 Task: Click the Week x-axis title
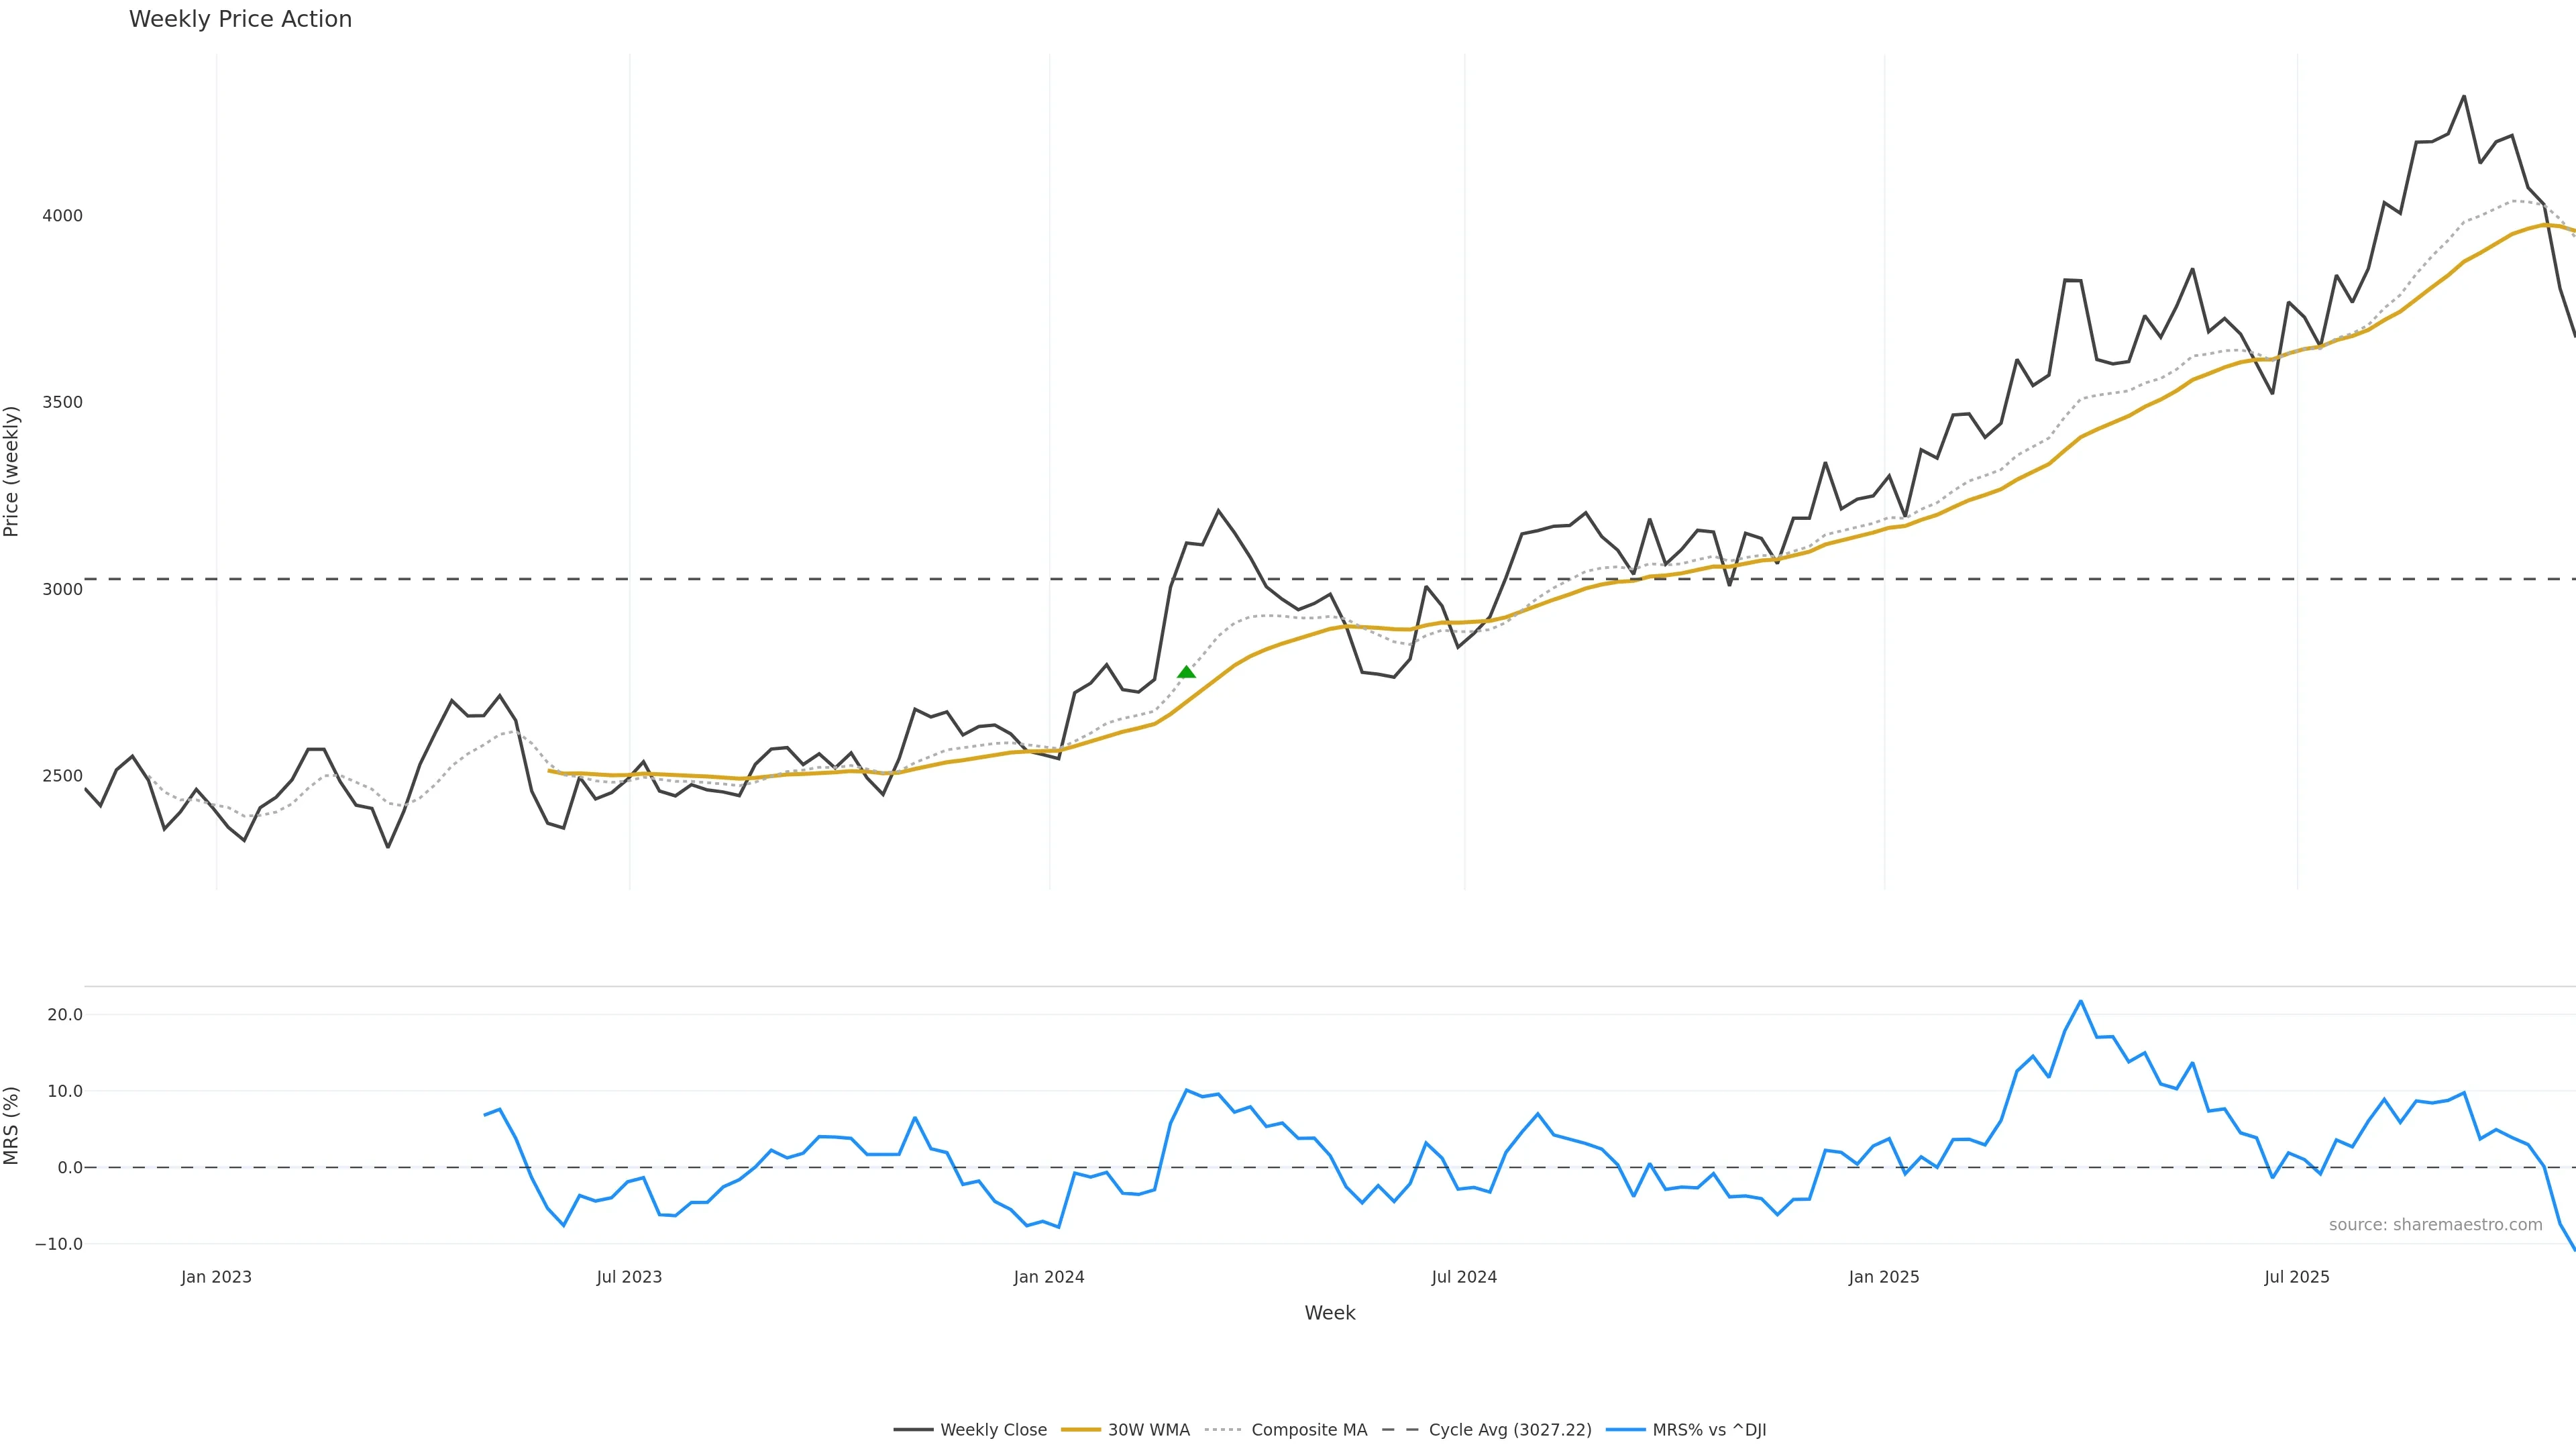tap(1329, 1313)
